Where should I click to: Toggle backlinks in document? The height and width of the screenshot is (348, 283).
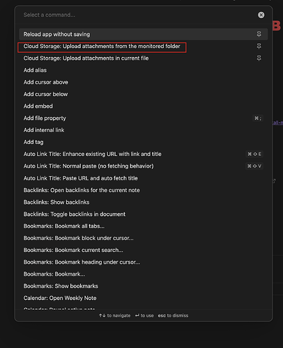point(144,214)
